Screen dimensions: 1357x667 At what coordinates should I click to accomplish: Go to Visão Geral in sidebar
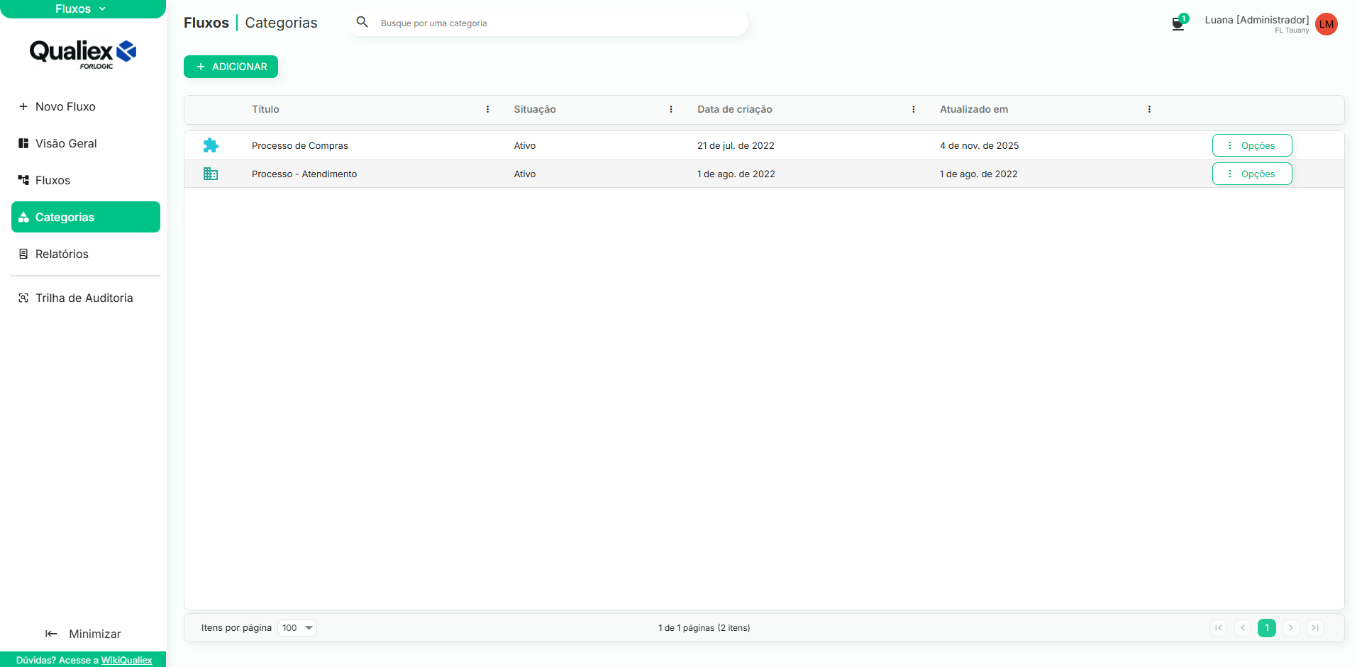click(x=66, y=143)
